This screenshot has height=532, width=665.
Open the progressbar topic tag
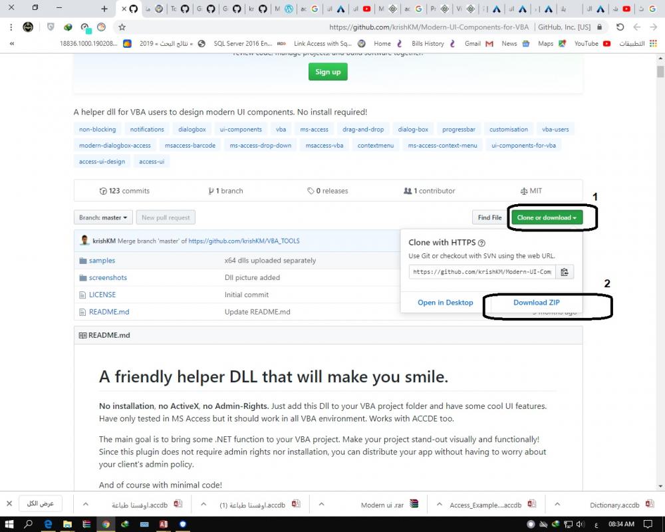(458, 130)
